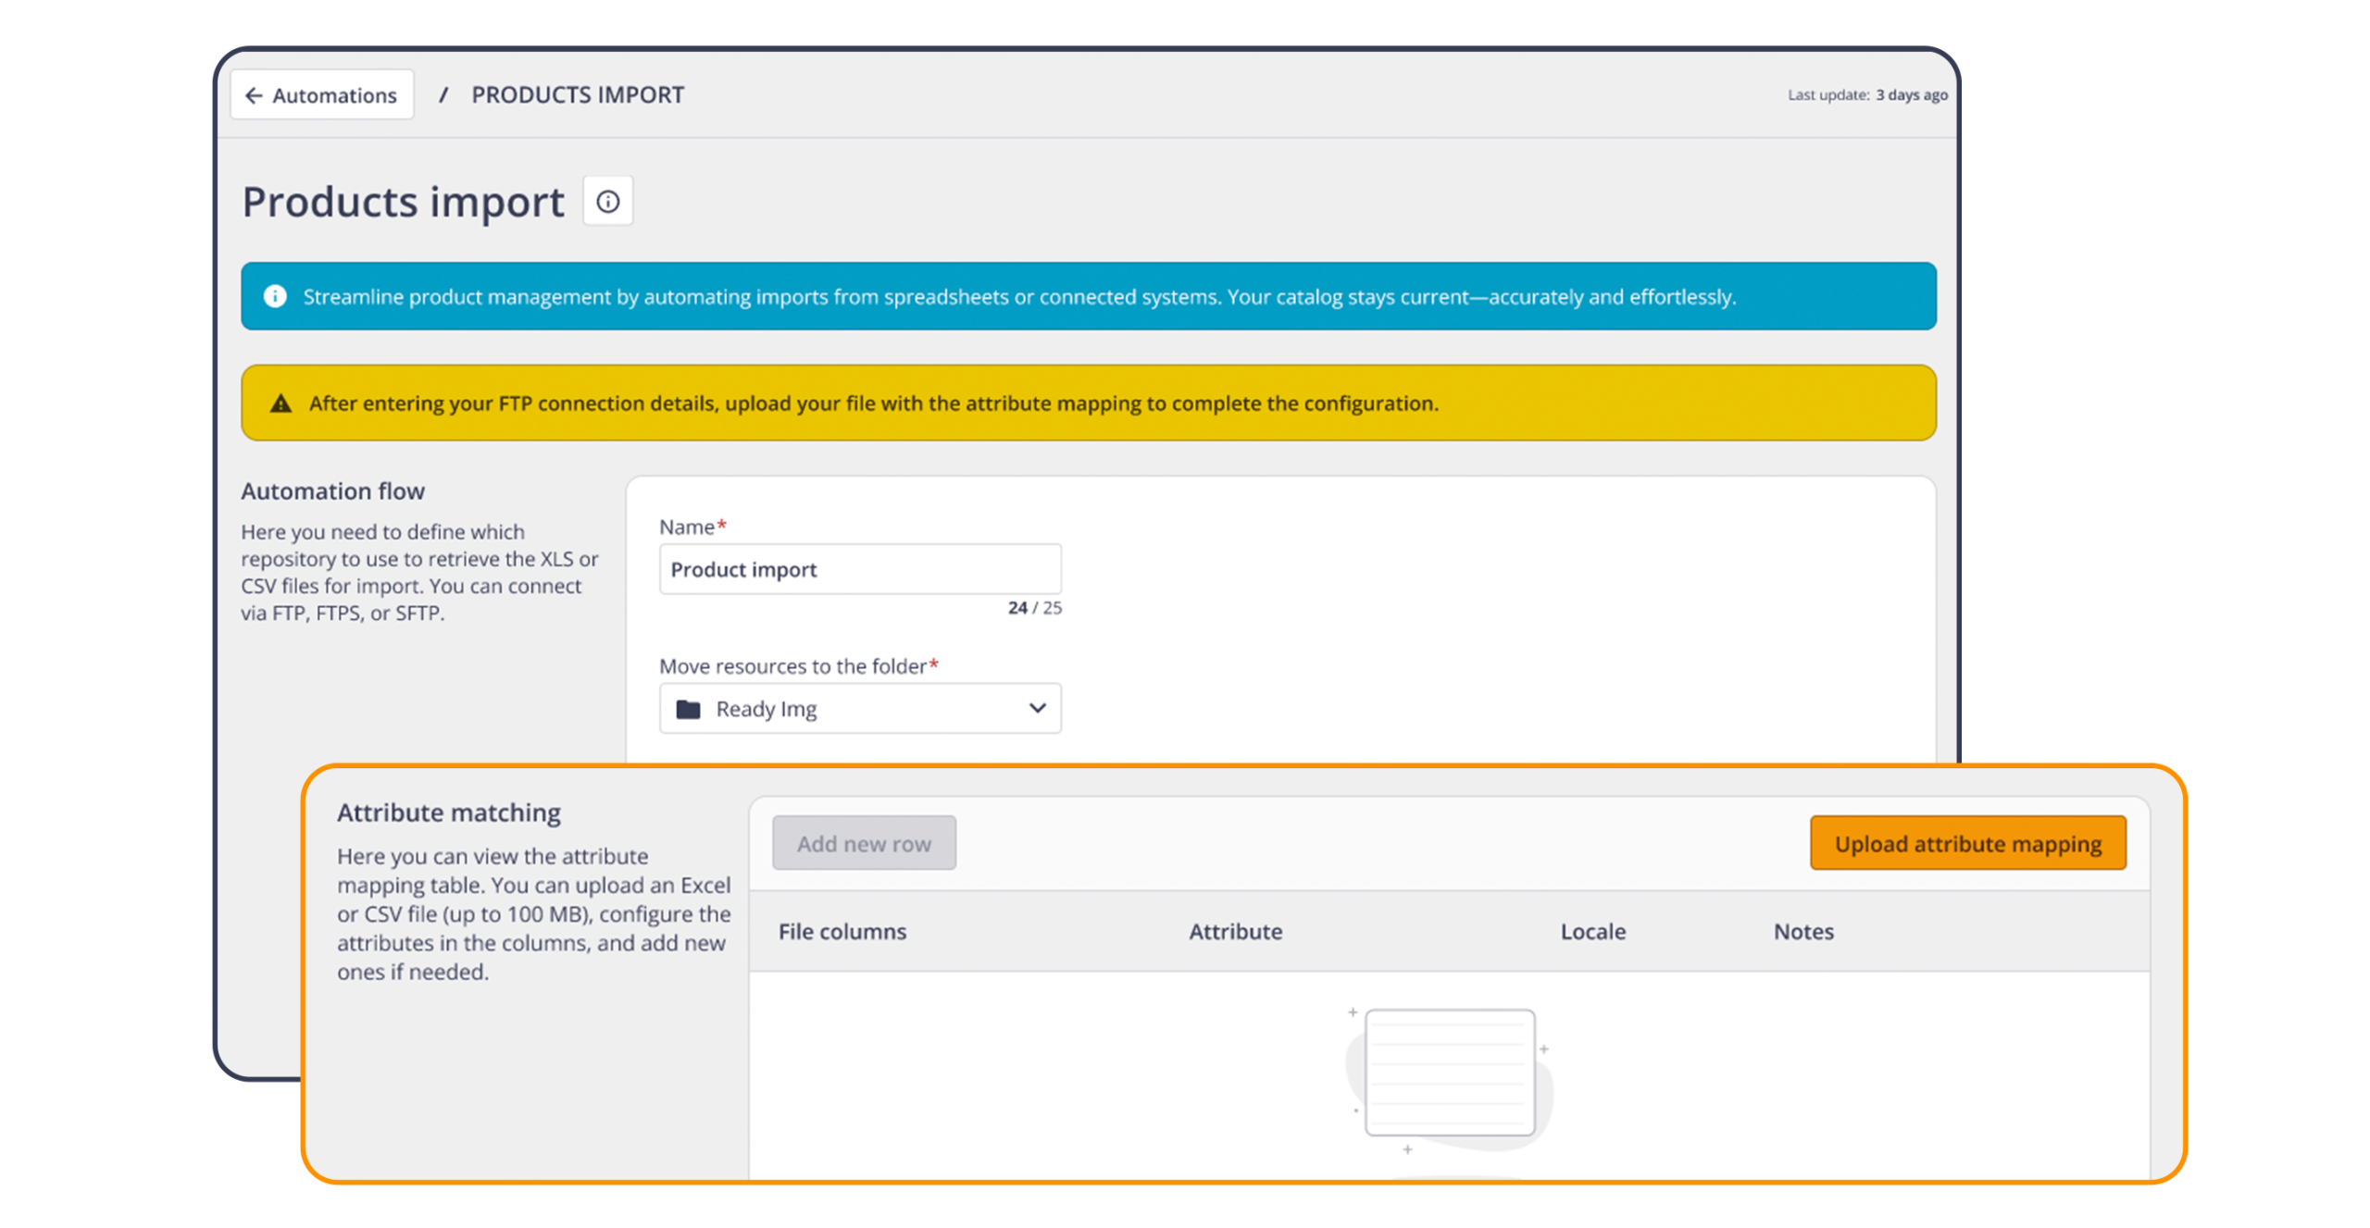Select the PRODUCTS IMPORT breadcrumb item
The width and height of the screenshot is (2370, 1228).
tap(577, 93)
